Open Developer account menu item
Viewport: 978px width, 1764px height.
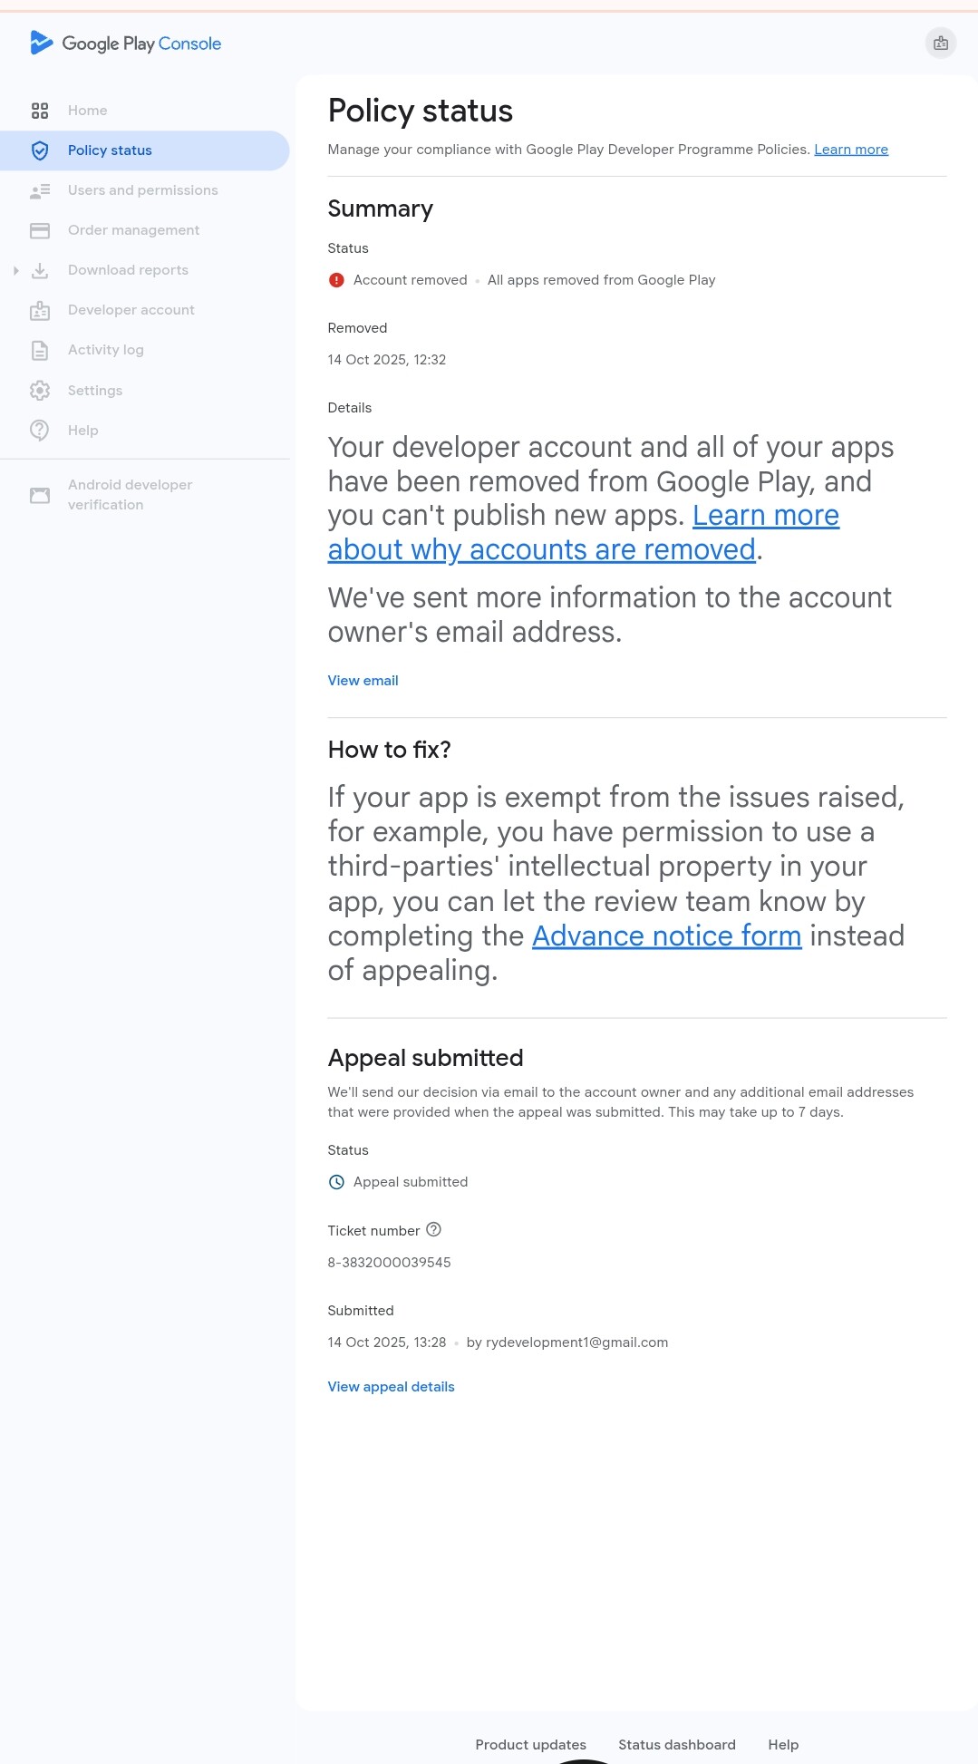[x=131, y=310]
